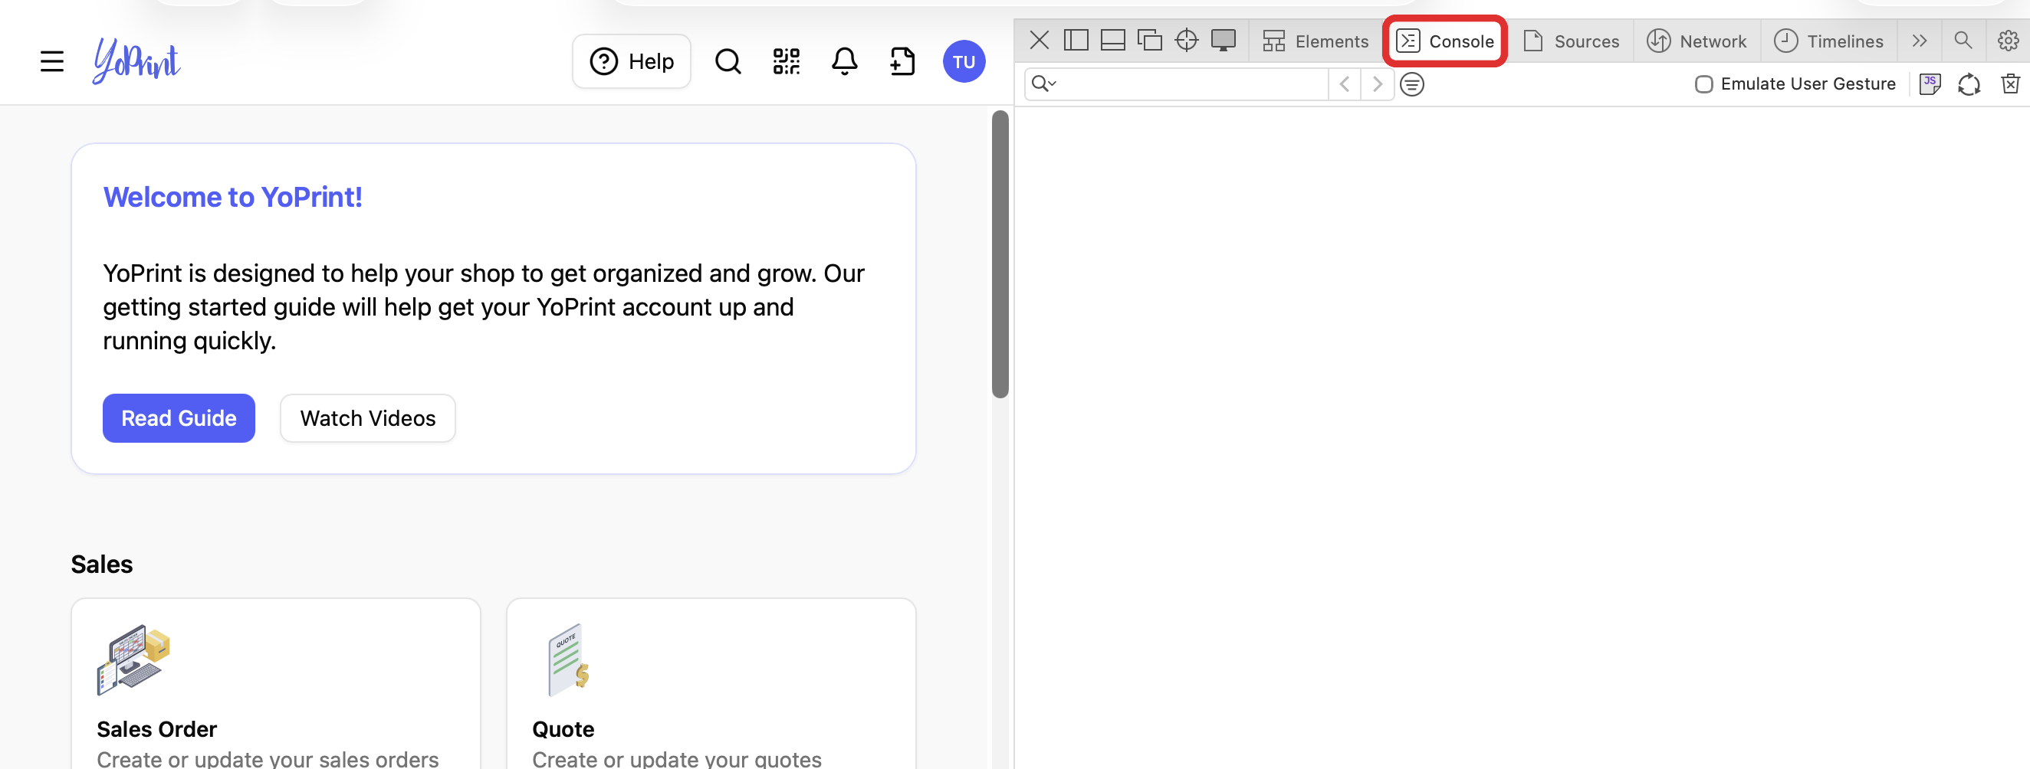Click the Sales Order illustration
This screenshot has width=2030, height=769.
133,659
